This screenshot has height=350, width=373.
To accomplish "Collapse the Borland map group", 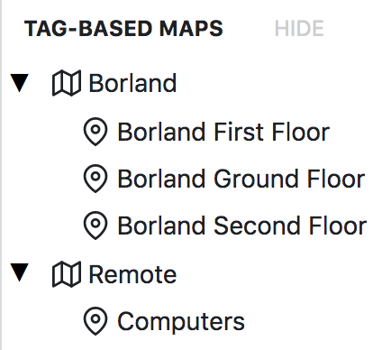I will click(20, 83).
